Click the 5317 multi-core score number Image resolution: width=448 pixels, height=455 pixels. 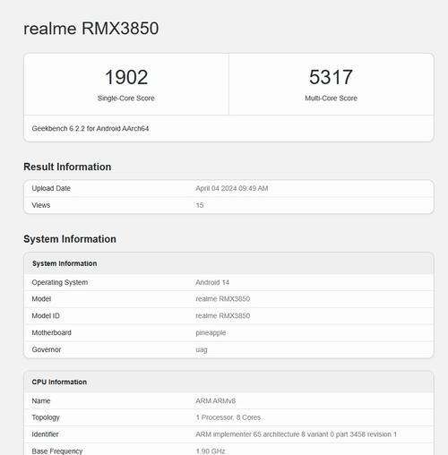(331, 77)
